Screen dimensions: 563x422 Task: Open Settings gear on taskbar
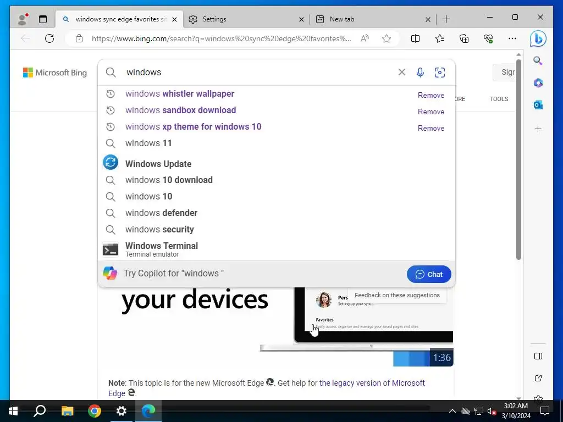(122, 411)
